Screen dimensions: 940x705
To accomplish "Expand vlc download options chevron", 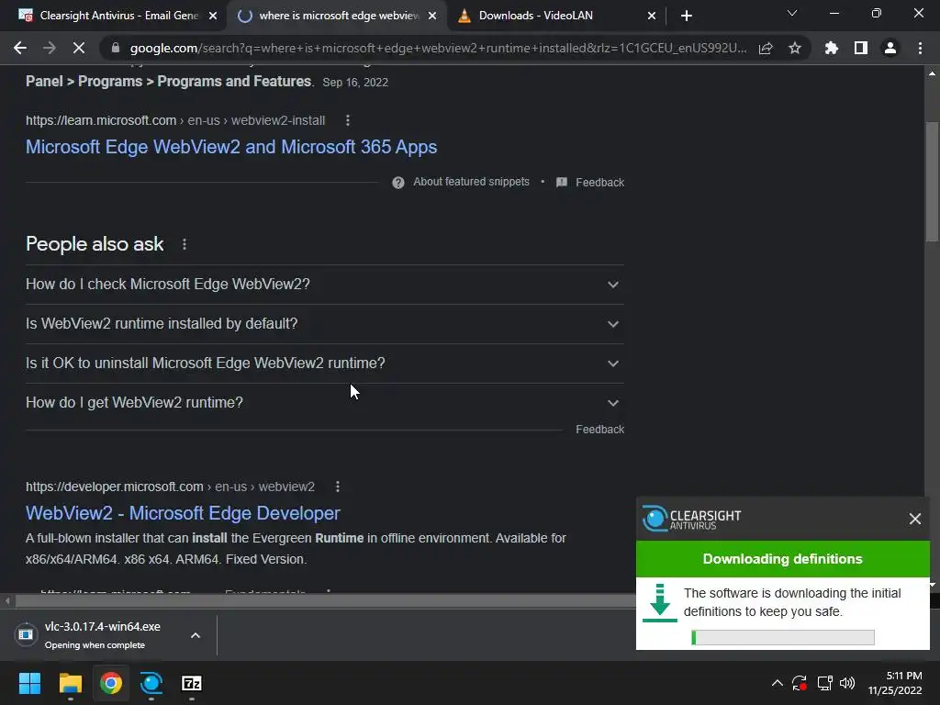I will 196,635.
